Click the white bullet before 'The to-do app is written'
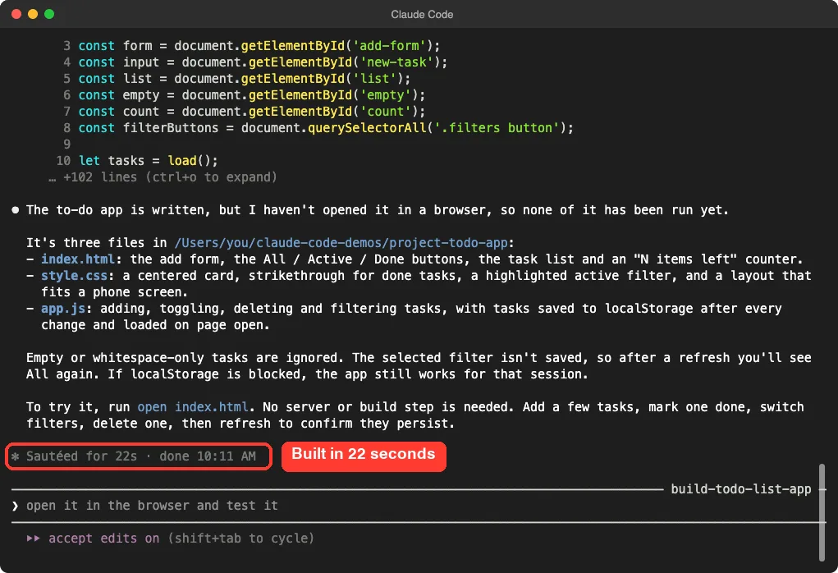 [x=16, y=210]
